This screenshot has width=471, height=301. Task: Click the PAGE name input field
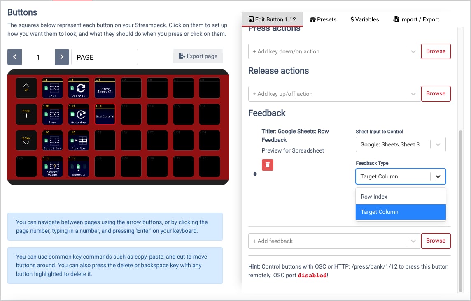(105, 57)
